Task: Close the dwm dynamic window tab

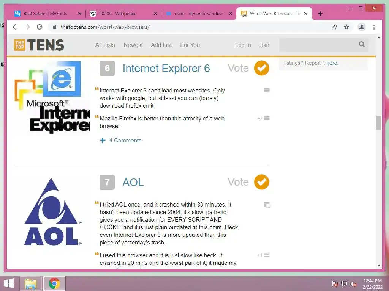Action: [x=231, y=14]
